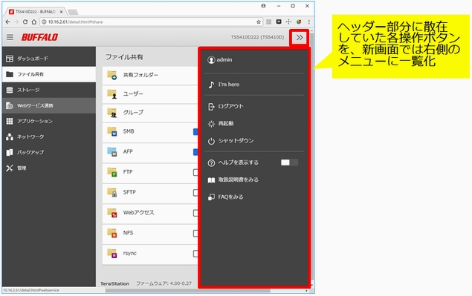Click the shutdown power icon

click(211, 141)
